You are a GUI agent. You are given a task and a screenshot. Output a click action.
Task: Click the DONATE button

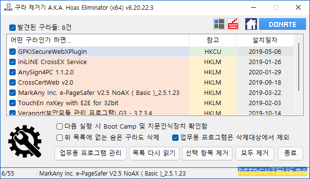[283, 24]
